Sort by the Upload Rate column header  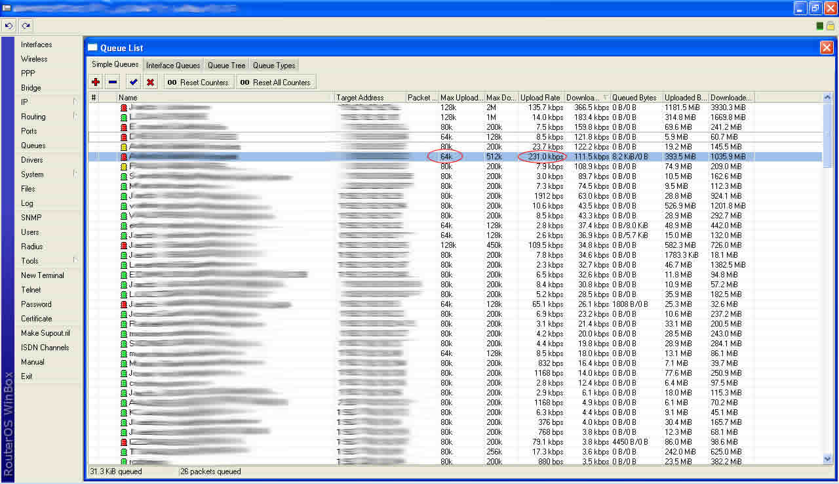(541, 98)
